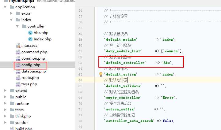Screen dimensions: 221x130
Task: Expand the extend folder arrow
Action: tap(5, 90)
